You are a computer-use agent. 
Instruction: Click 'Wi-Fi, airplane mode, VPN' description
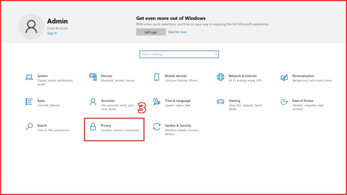pyautogui.click(x=245, y=81)
